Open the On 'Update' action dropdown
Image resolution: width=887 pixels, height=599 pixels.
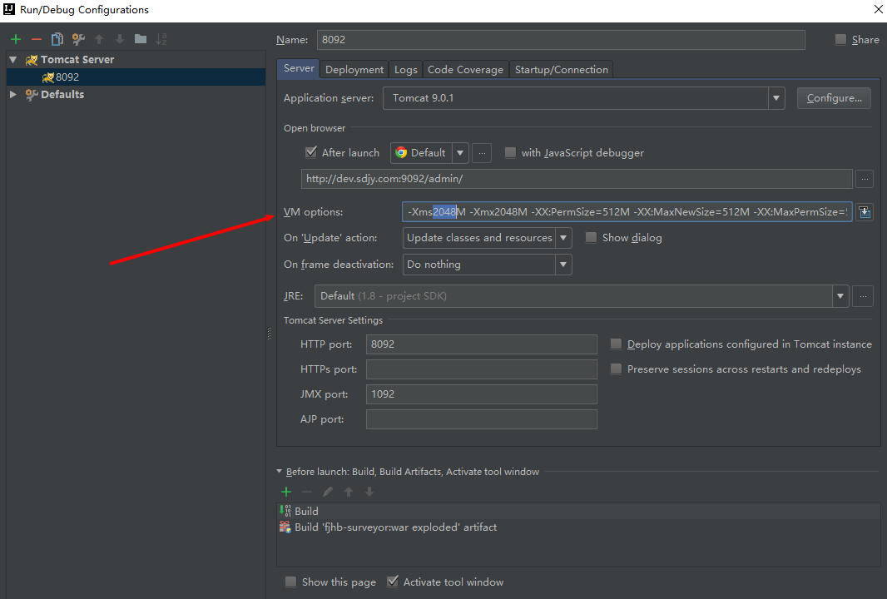[563, 238]
